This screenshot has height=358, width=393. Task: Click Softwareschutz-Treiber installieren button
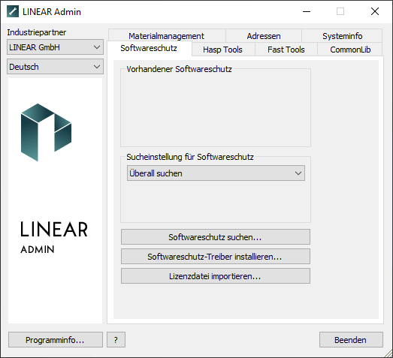click(x=216, y=257)
